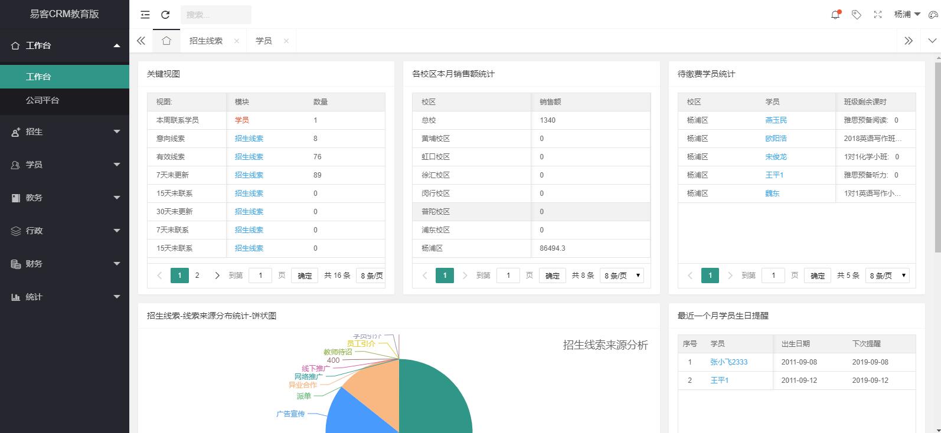This screenshot has height=433, width=941.
Task: Collapse the sidebar with the menu fold icon
Action: pyautogui.click(x=145, y=15)
